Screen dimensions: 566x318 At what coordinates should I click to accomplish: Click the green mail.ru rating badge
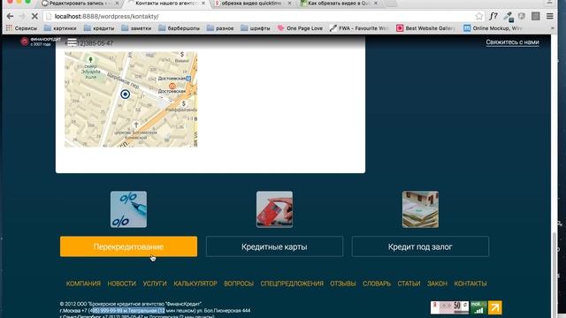point(478,307)
